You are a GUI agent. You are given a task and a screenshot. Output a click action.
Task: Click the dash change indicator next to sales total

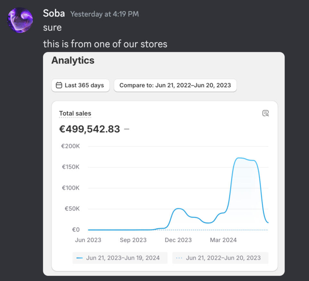(127, 129)
